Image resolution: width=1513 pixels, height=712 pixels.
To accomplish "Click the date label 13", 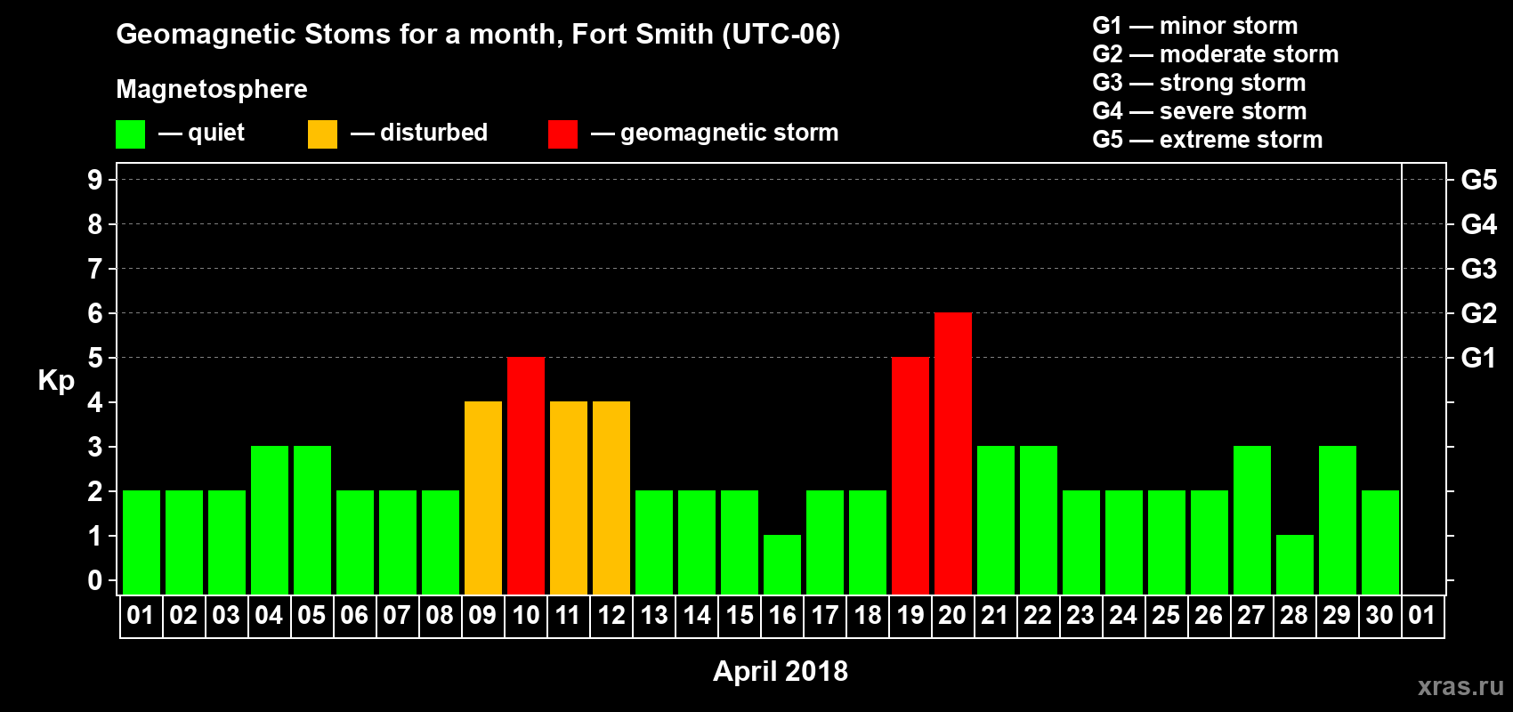I will pyautogui.click(x=654, y=615).
